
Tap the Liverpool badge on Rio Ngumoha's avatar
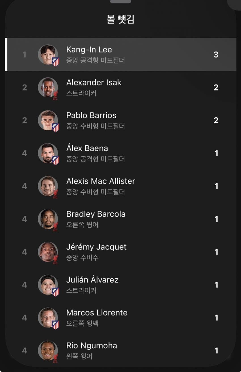point(56,358)
